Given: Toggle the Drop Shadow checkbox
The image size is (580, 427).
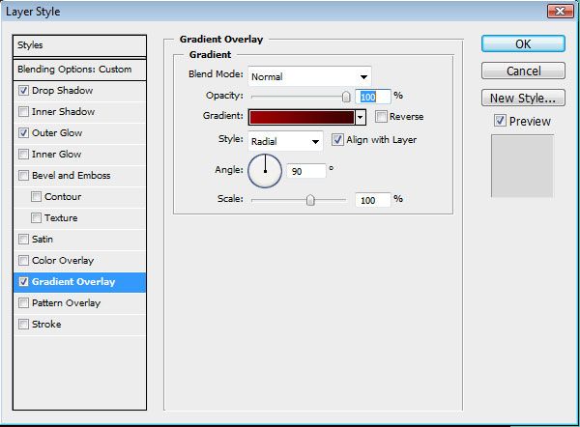Looking at the screenshot, I should tap(23, 91).
